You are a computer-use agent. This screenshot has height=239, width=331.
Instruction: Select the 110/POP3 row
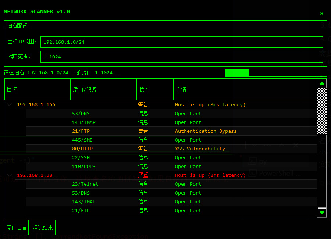point(171,167)
